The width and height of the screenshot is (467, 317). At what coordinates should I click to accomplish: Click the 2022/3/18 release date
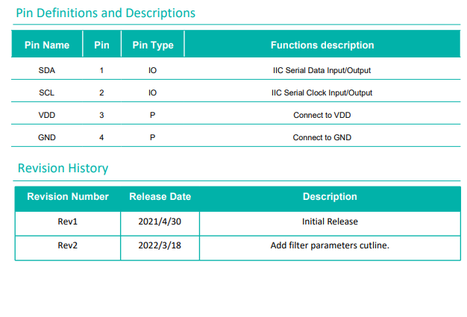point(160,245)
